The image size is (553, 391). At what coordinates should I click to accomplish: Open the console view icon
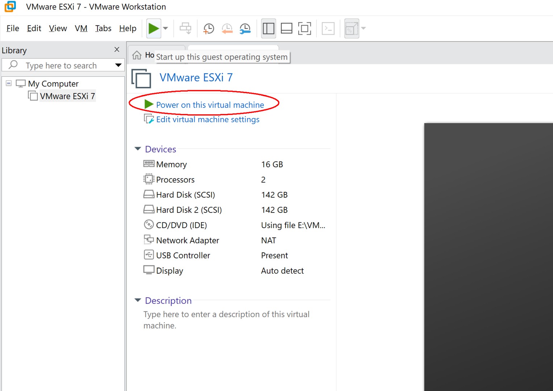pyautogui.click(x=328, y=28)
